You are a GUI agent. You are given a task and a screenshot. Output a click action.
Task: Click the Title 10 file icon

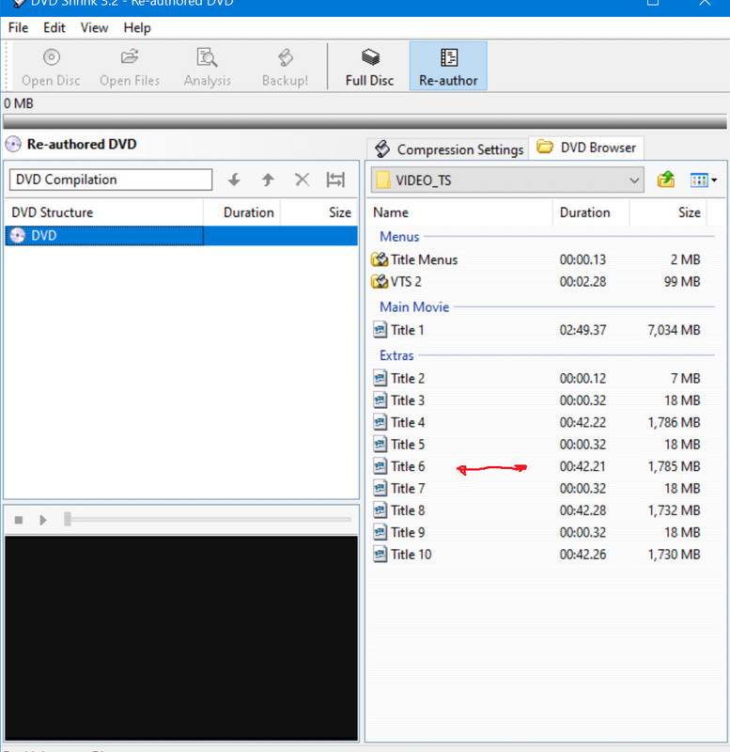point(381,555)
